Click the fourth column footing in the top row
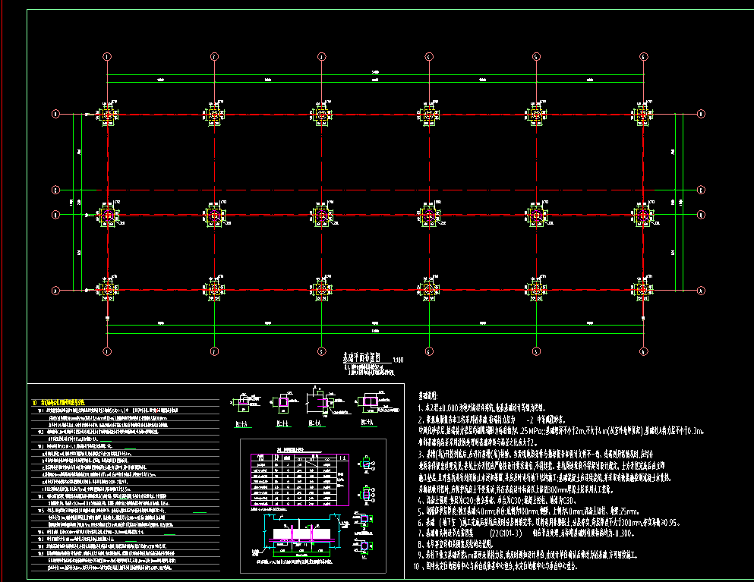 tap(429, 115)
